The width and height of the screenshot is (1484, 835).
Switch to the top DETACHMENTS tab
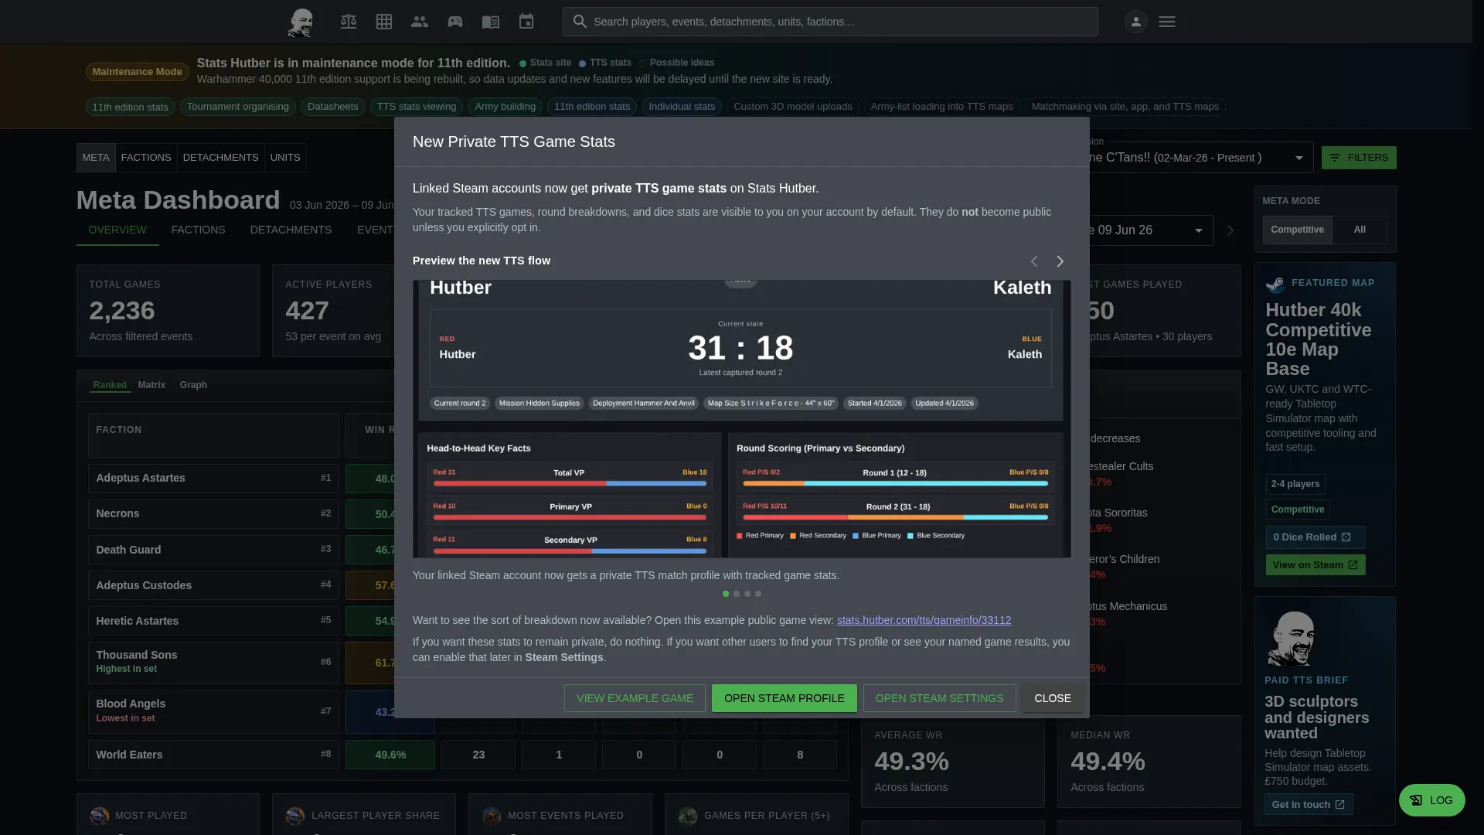220,158
